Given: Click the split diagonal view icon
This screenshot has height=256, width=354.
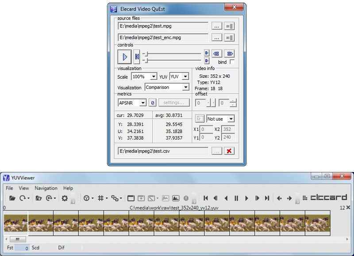Looking at the screenshot, I should [151, 198].
